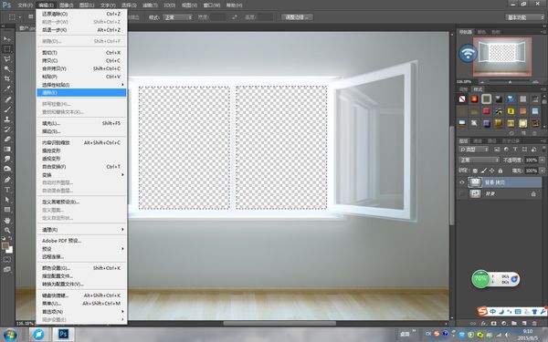Select the History Brush tool
Viewport: 548px width, 342px height.
(x=7, y=130)
